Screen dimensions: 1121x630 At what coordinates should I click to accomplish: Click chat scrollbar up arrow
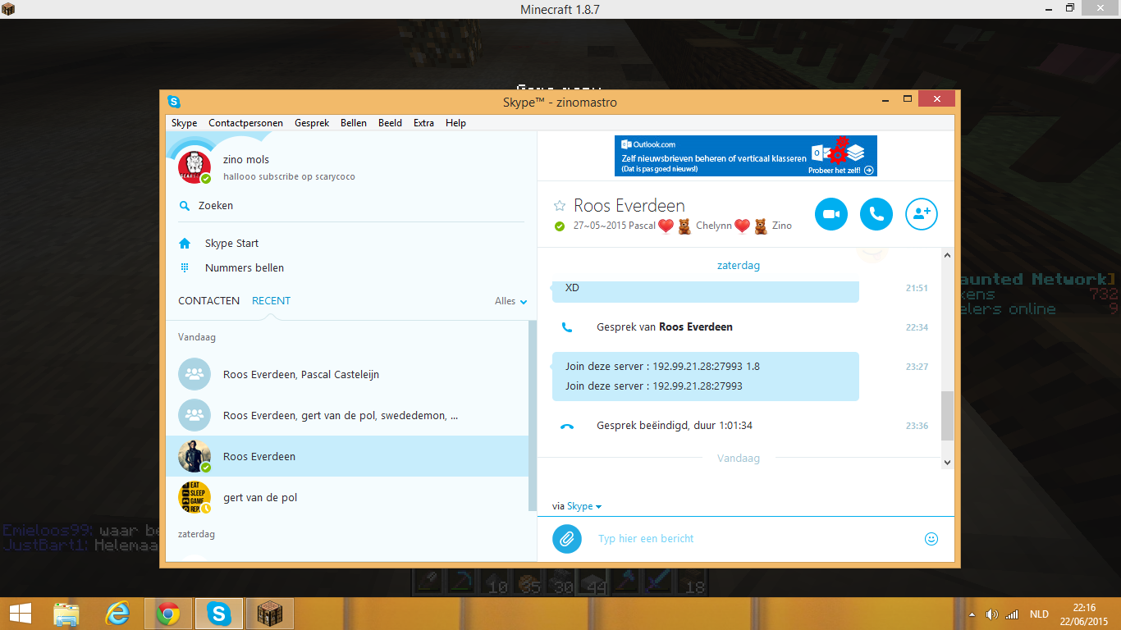point(948,256)
